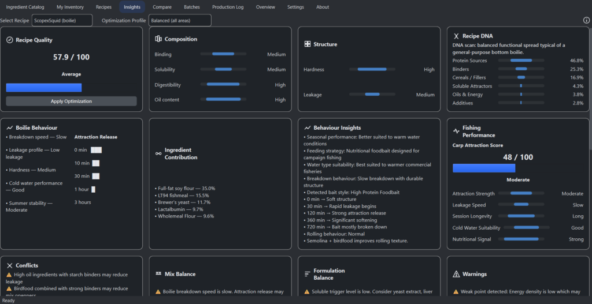Image resolution: width=592 pixels, height=304 pixels.
Task: Click the Fishing Performance pulse icon
Action: [x=456, y=131]
